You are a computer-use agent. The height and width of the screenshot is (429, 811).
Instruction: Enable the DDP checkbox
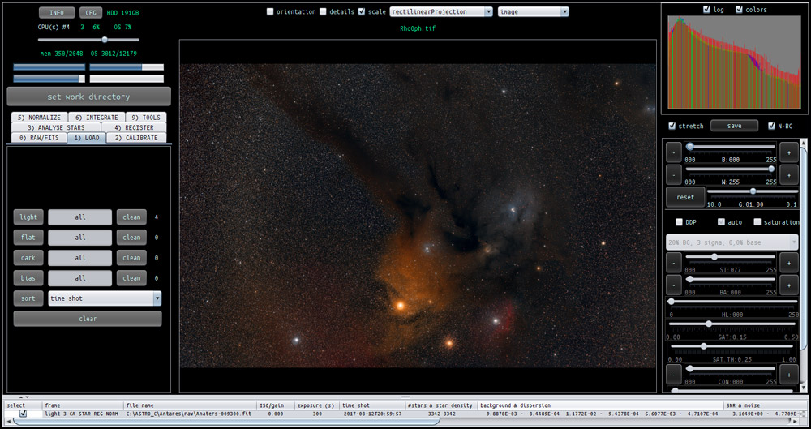[679, 222]
